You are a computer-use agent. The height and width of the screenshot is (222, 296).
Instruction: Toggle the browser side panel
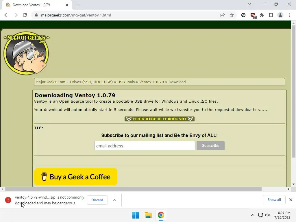coord(271,15)
